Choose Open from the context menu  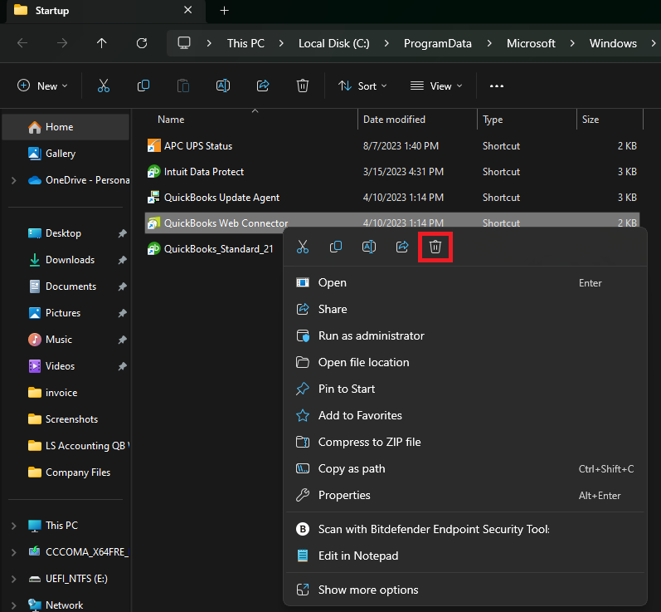point(465,283)
